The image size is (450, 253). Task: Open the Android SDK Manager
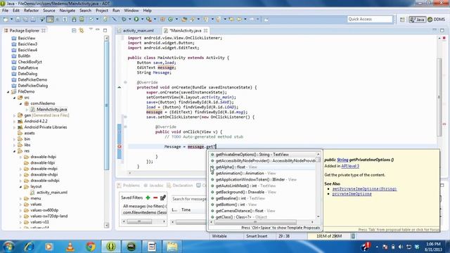click(74, 19)
